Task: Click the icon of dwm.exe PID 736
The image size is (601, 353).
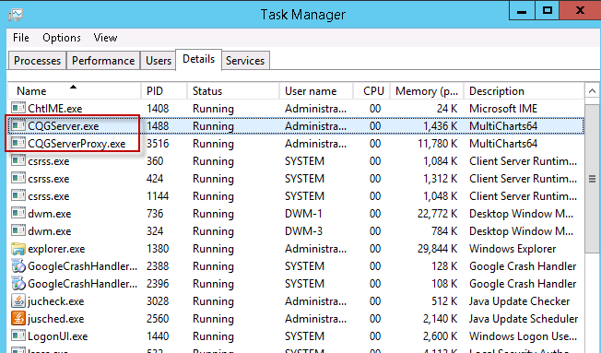Action: 18,214
